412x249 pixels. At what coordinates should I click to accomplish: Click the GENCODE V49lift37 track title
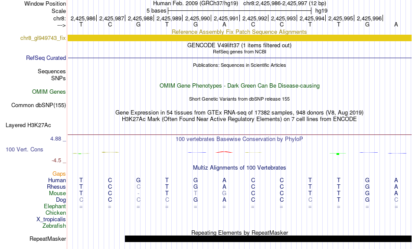click(239, 45)
